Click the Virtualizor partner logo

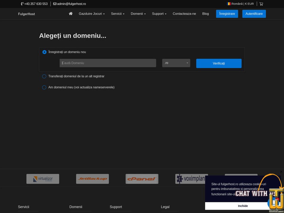pyautogui.click(x=43, y=179)
